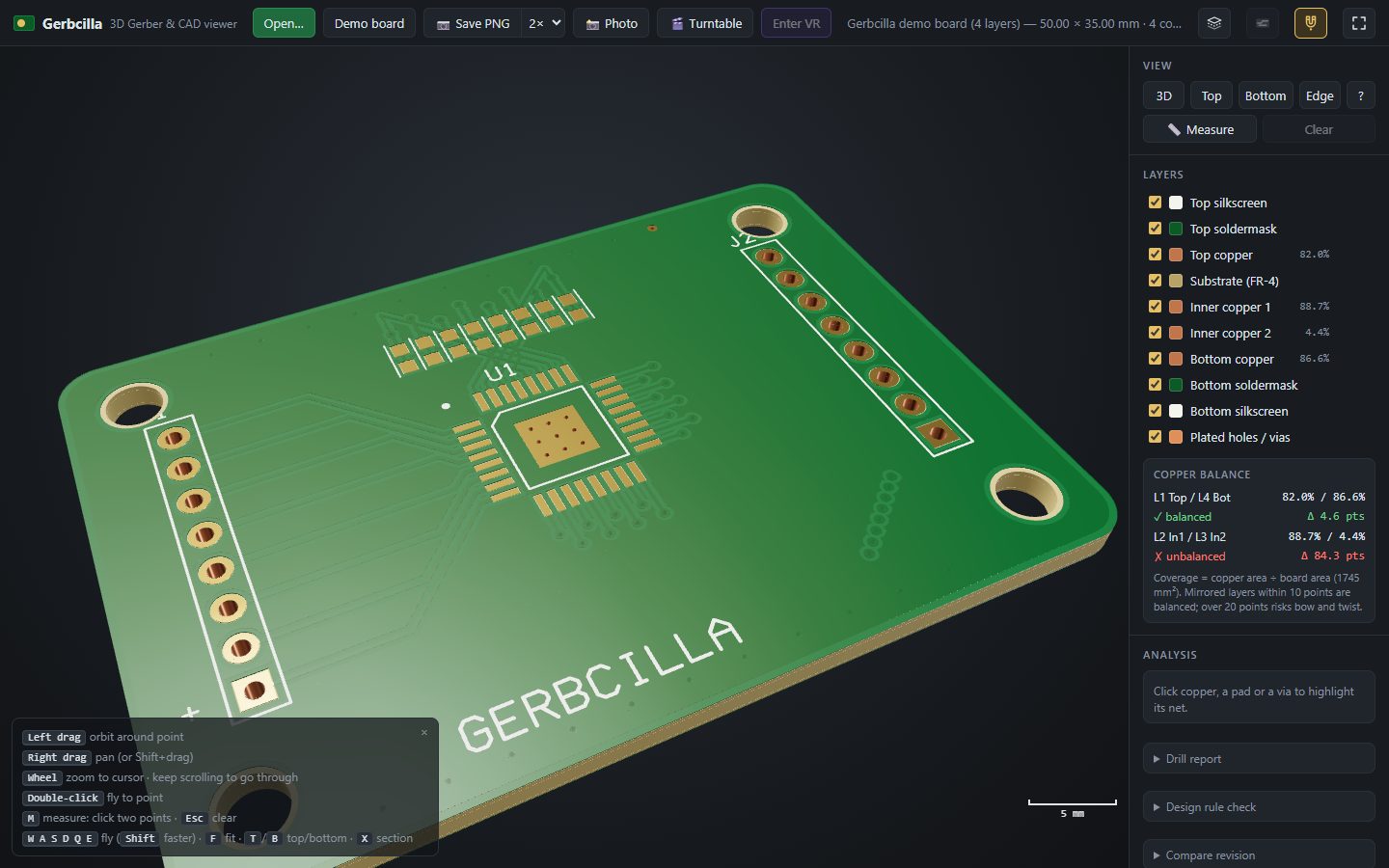This screenshot has width=1389, height=868.
Task: Save a PNG via the camera button
Action: (473, 23)
